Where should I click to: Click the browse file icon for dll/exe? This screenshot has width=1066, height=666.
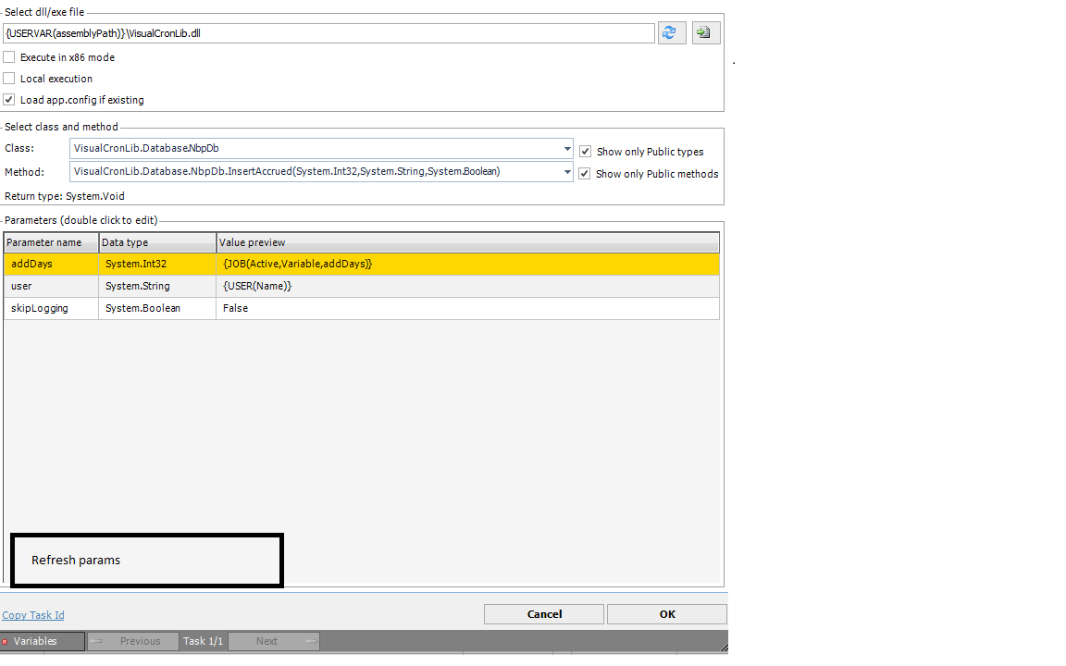[x=705, y=33]
